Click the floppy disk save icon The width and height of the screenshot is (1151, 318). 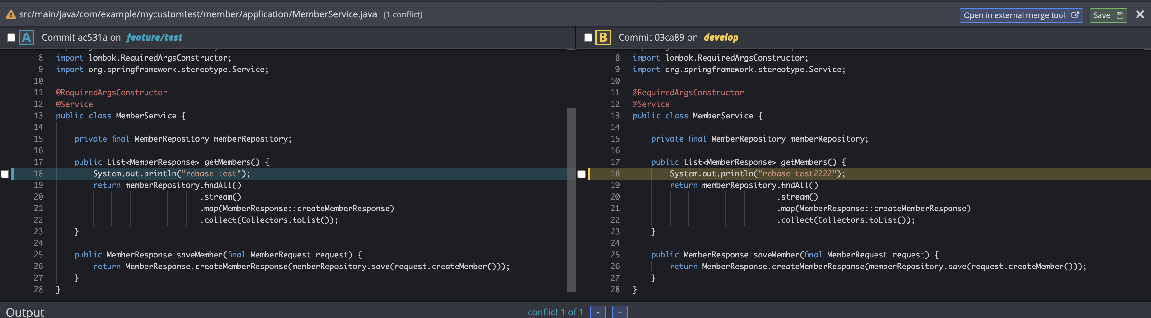1120,15
